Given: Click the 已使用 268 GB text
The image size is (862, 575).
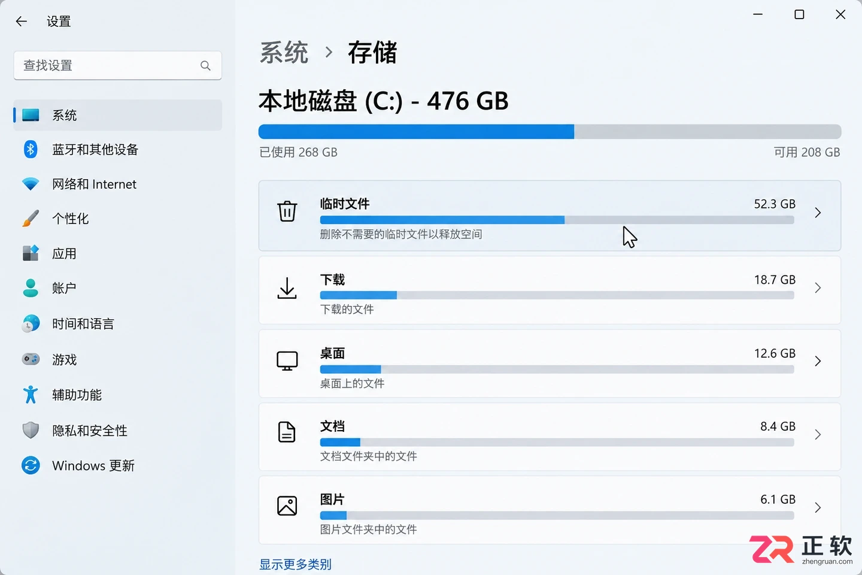Looking at the screenshot, I should pos(299,152).
